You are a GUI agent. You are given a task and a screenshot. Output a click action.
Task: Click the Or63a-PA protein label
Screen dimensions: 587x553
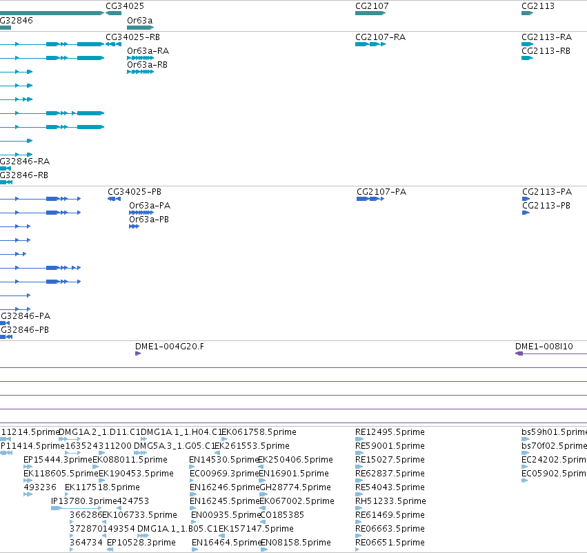coord(150,205)
